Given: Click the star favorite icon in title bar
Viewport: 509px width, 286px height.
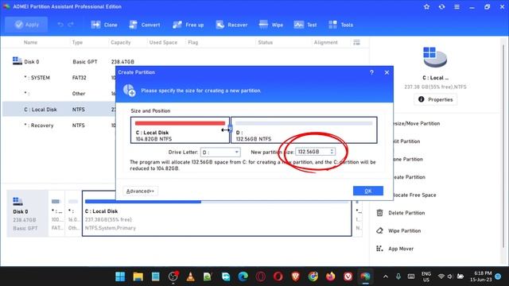Looking at the screenshot, I should tap(426, 6).
